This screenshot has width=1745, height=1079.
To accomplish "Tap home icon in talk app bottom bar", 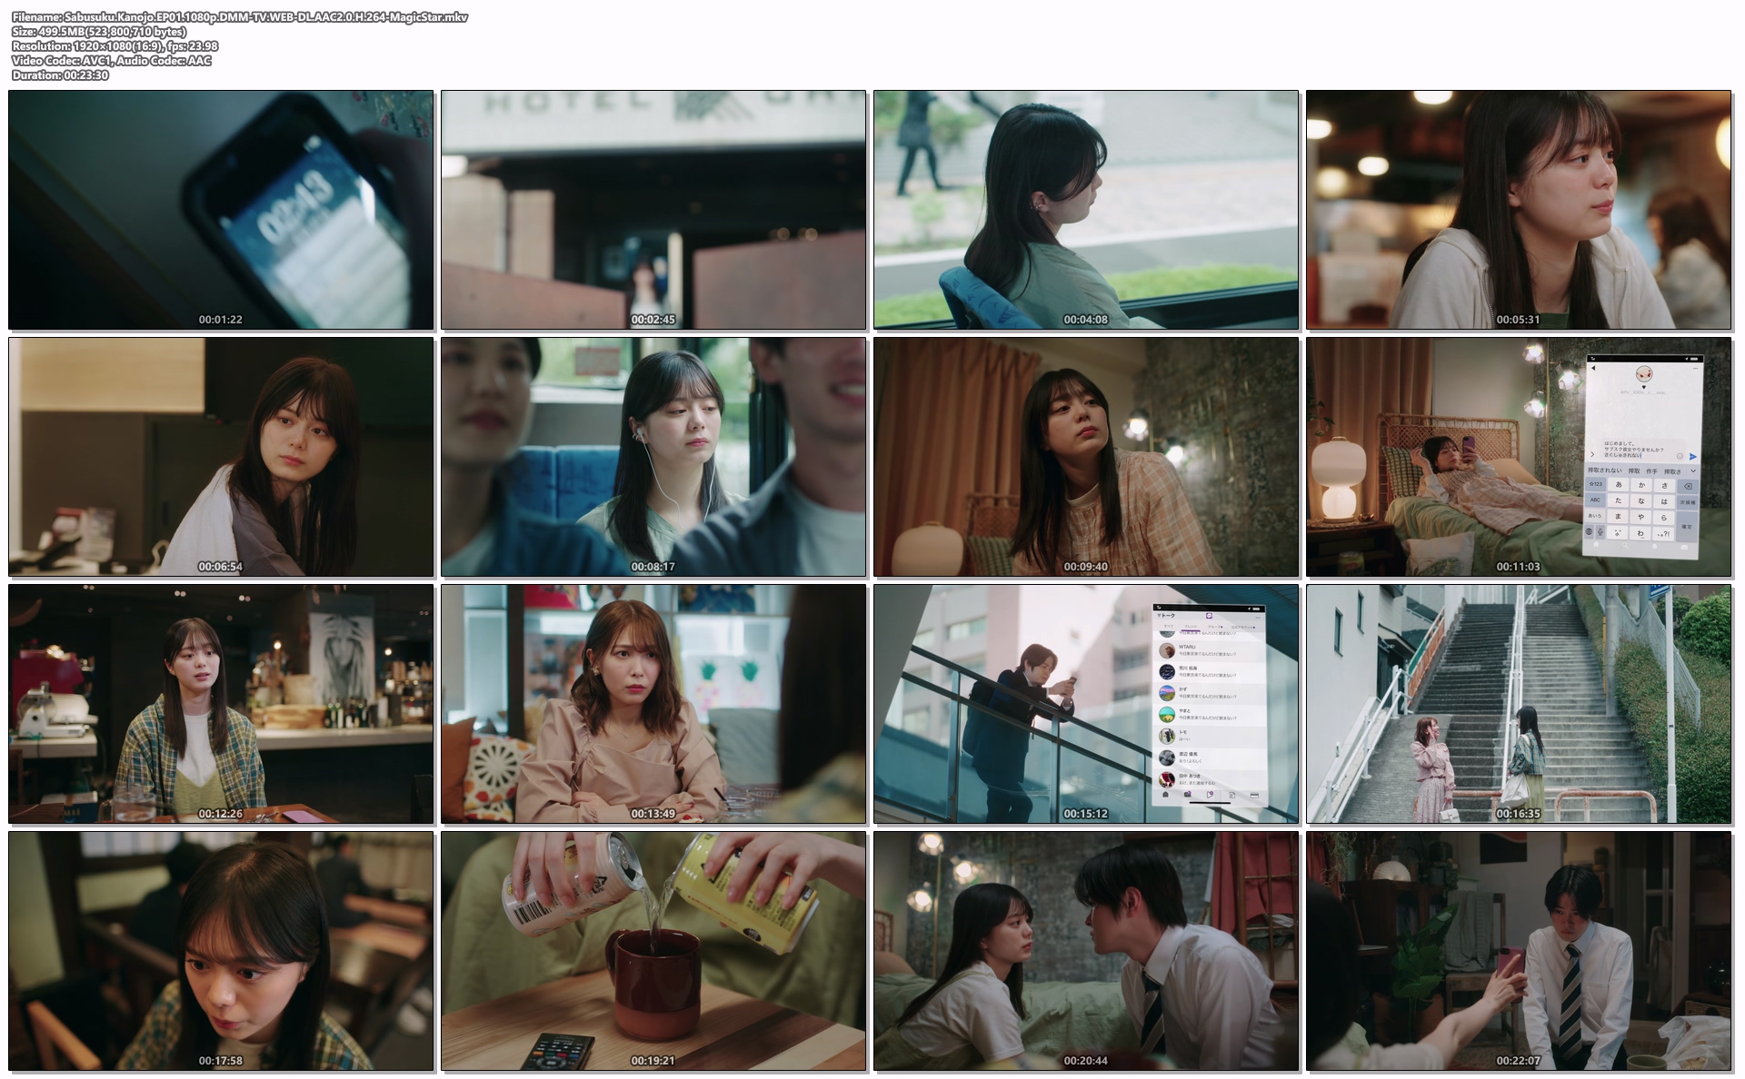I will (x=1165, y=794).
